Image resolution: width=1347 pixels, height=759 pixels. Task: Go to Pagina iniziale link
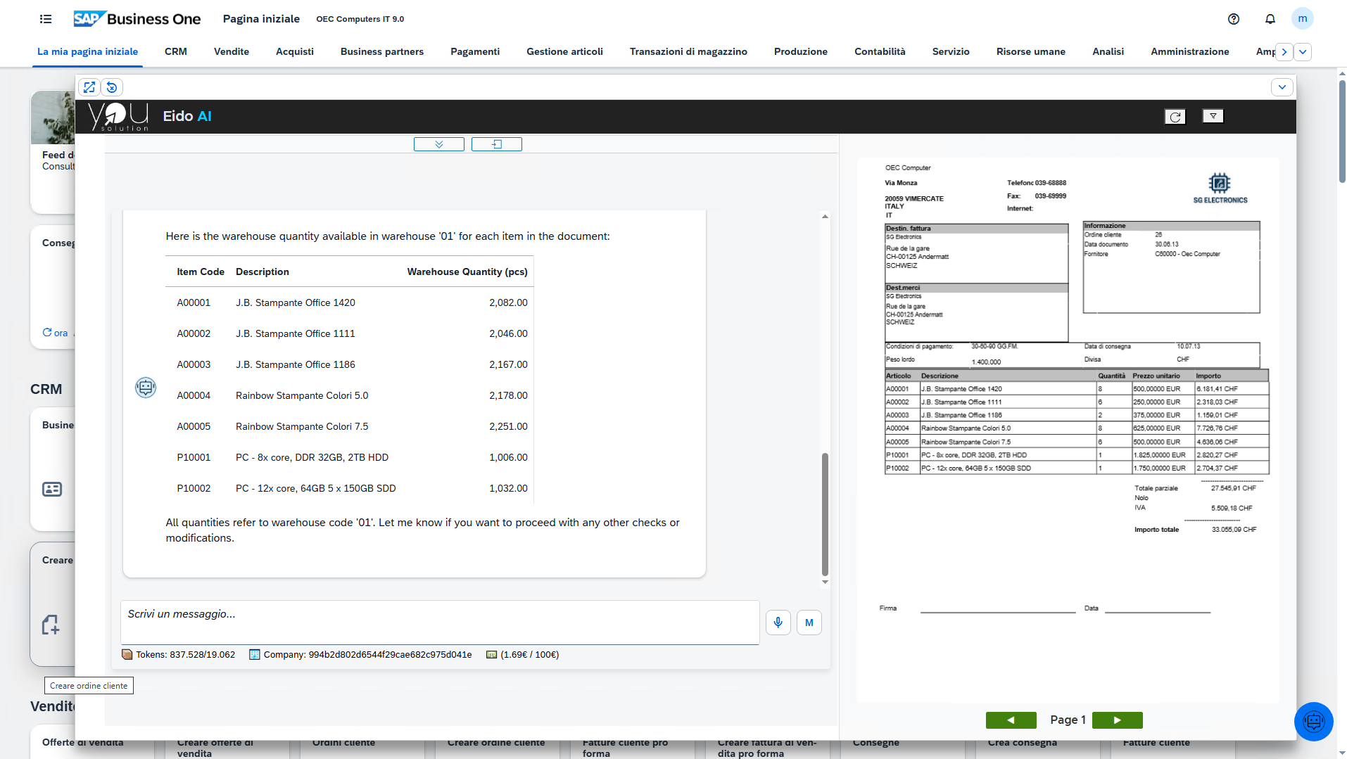260,19
